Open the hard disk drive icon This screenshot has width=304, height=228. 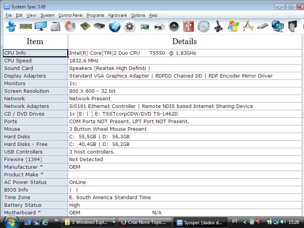pos(55,26)
